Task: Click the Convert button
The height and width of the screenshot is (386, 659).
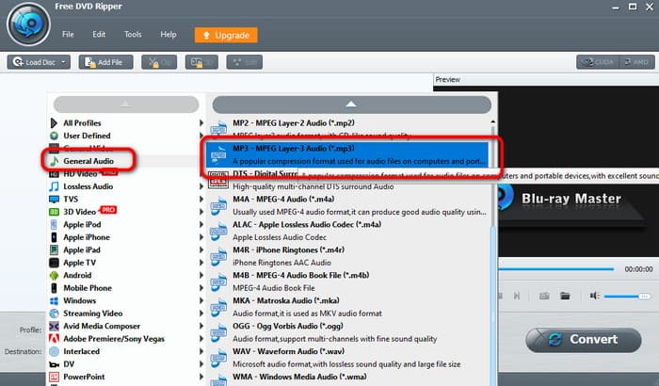Action: click(584, 339)
